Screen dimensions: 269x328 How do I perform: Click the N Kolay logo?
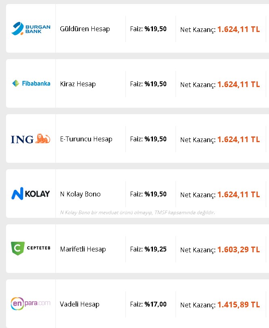[30, 194]
